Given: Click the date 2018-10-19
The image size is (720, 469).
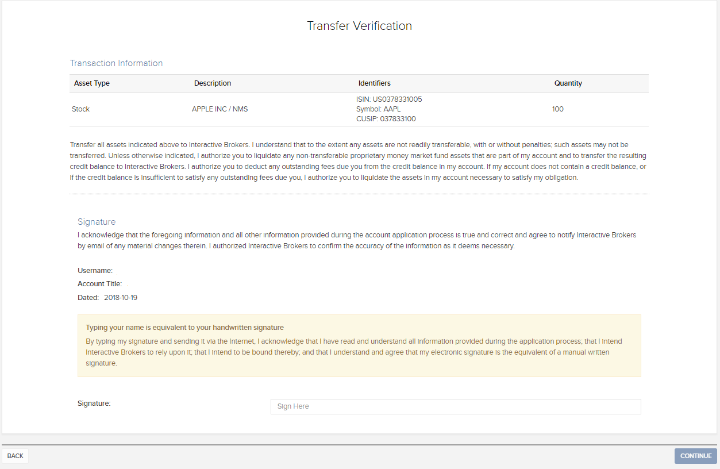Looking at the screenshot, I should tap(121, 298).
